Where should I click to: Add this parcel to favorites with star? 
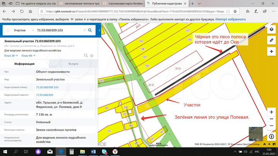point(92,56)
